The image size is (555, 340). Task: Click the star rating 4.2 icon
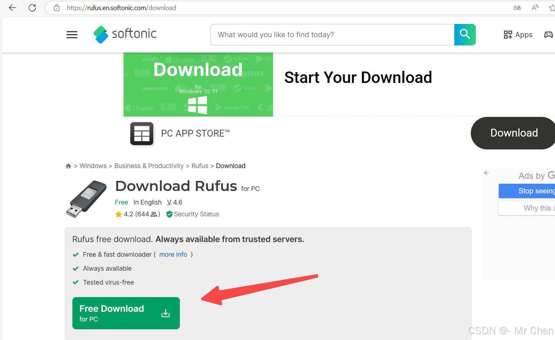pos(119,214)
